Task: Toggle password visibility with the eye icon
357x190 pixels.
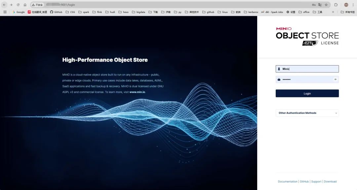Action: [x=335, y=79]
